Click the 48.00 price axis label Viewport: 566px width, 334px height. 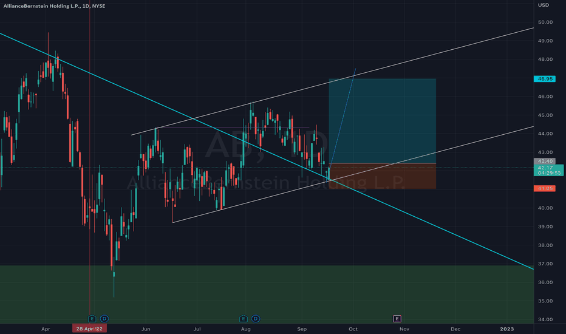pyautogui.click(x=545, y=60)
